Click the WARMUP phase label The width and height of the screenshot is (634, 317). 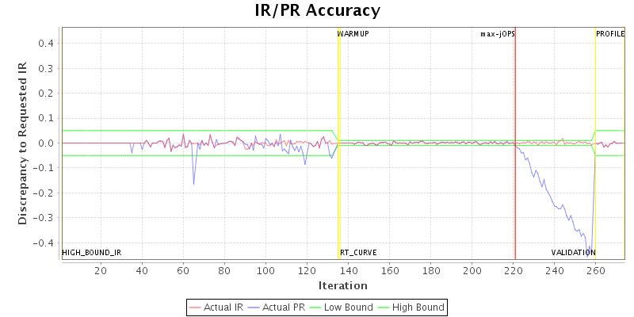tap(353, 34)
